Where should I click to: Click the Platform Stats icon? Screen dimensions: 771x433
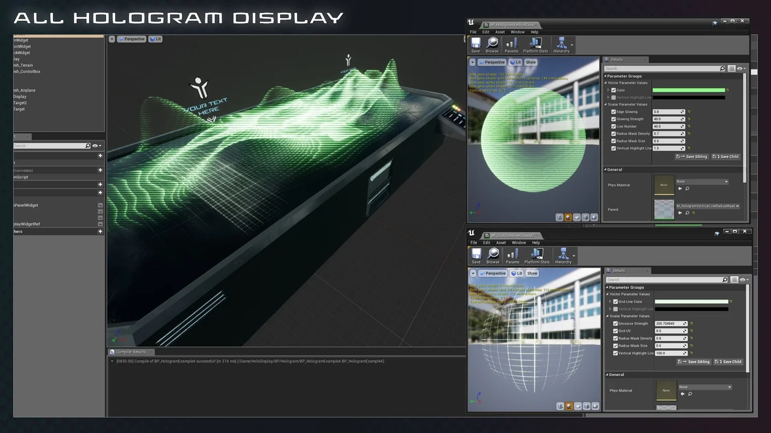[x=536, y=44]
